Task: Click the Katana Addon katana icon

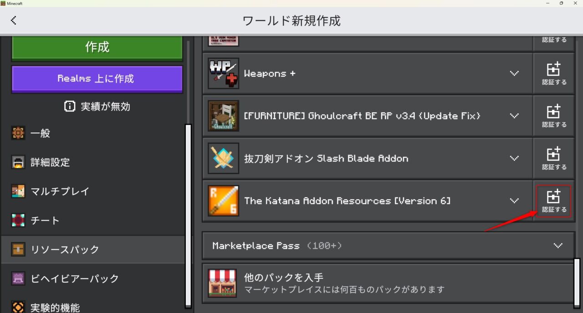Action: click(x=223, y=200)
